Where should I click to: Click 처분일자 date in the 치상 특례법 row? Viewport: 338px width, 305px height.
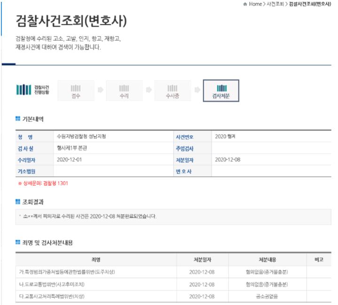coord(202,297)
